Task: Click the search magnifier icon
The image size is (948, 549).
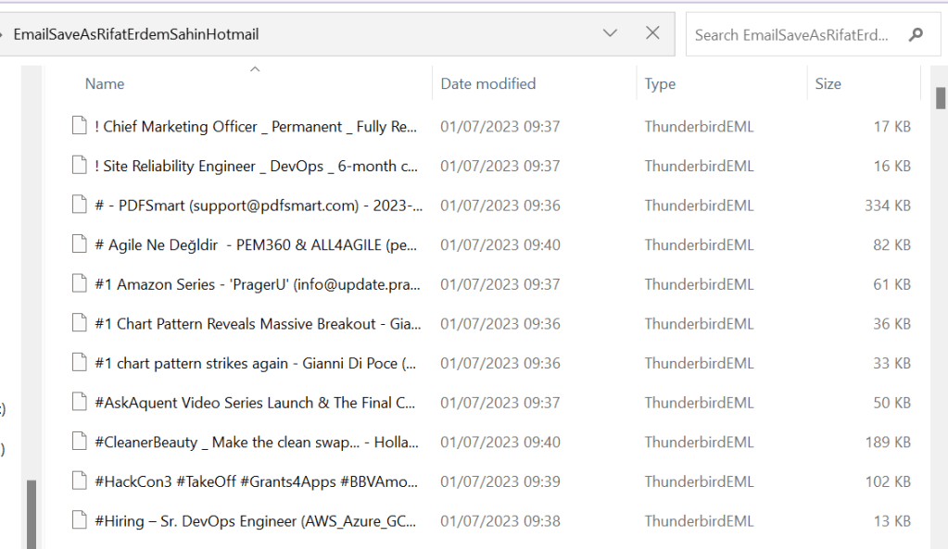Action: [916, 35]
